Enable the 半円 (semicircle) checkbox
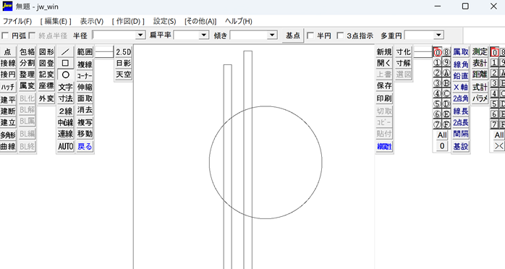The height and width of the screenshot is (269, 505). [x=310, y=35]
